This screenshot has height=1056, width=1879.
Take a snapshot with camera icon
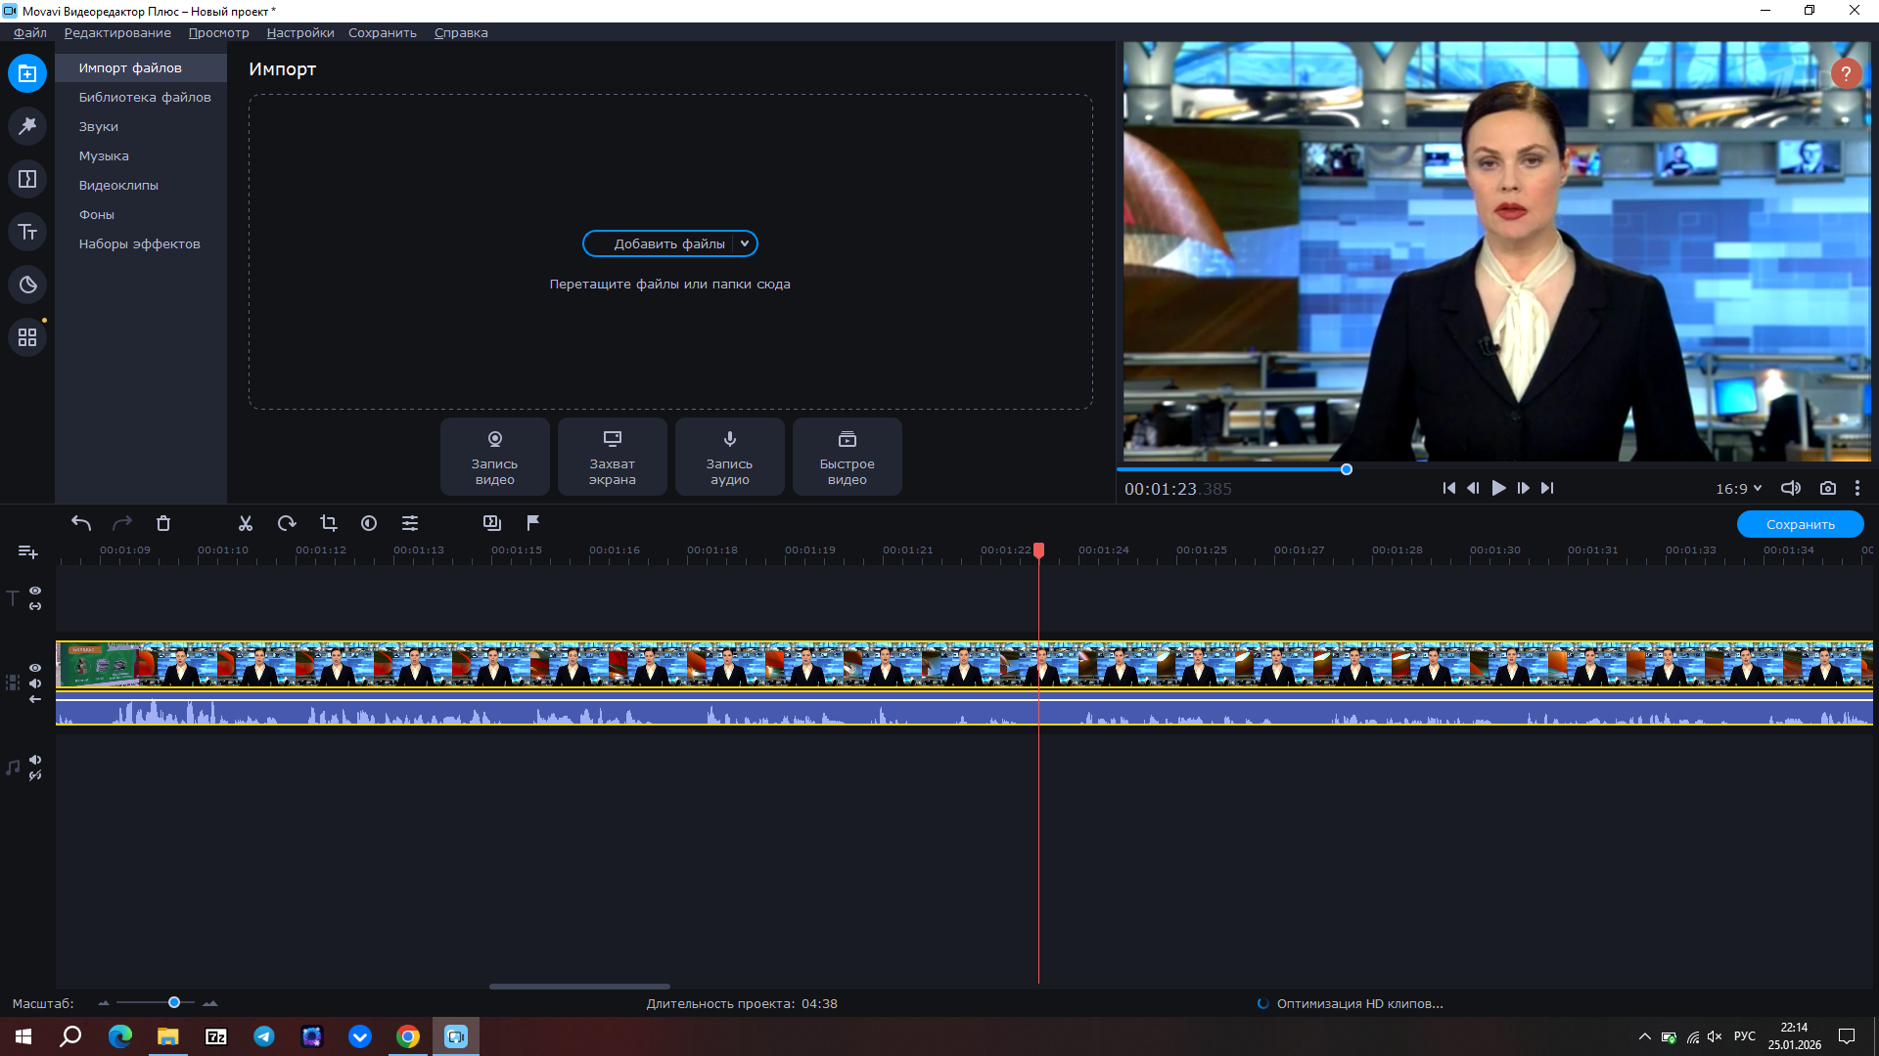tap(1827, 488)
